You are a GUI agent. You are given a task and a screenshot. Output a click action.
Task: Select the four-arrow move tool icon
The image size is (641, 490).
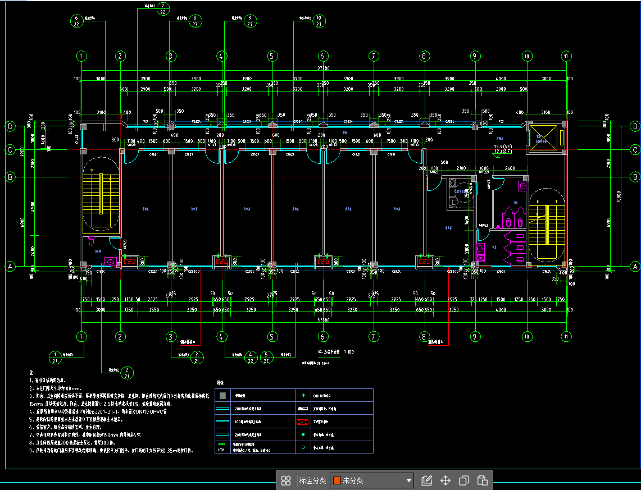445,480
